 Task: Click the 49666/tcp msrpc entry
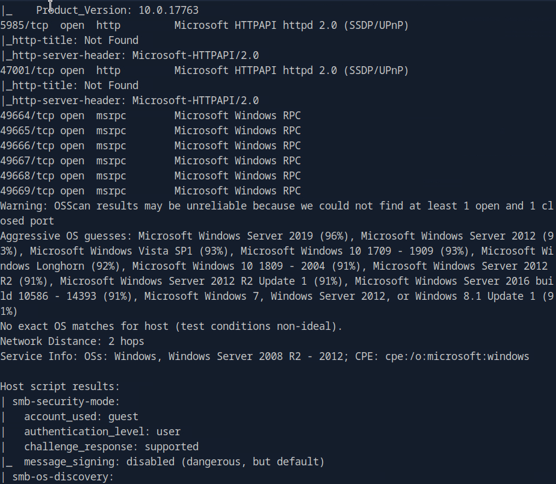click(150, 146)
